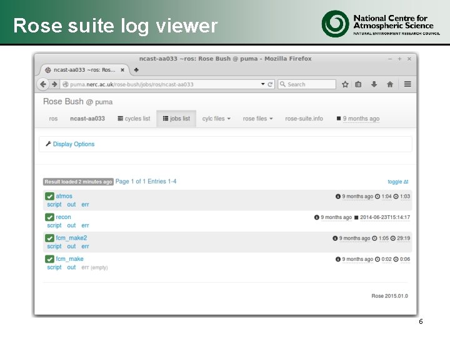The image size is (450, 337).
Task: View the err log for fcm_make2
Action: click(x=85, y=247)
